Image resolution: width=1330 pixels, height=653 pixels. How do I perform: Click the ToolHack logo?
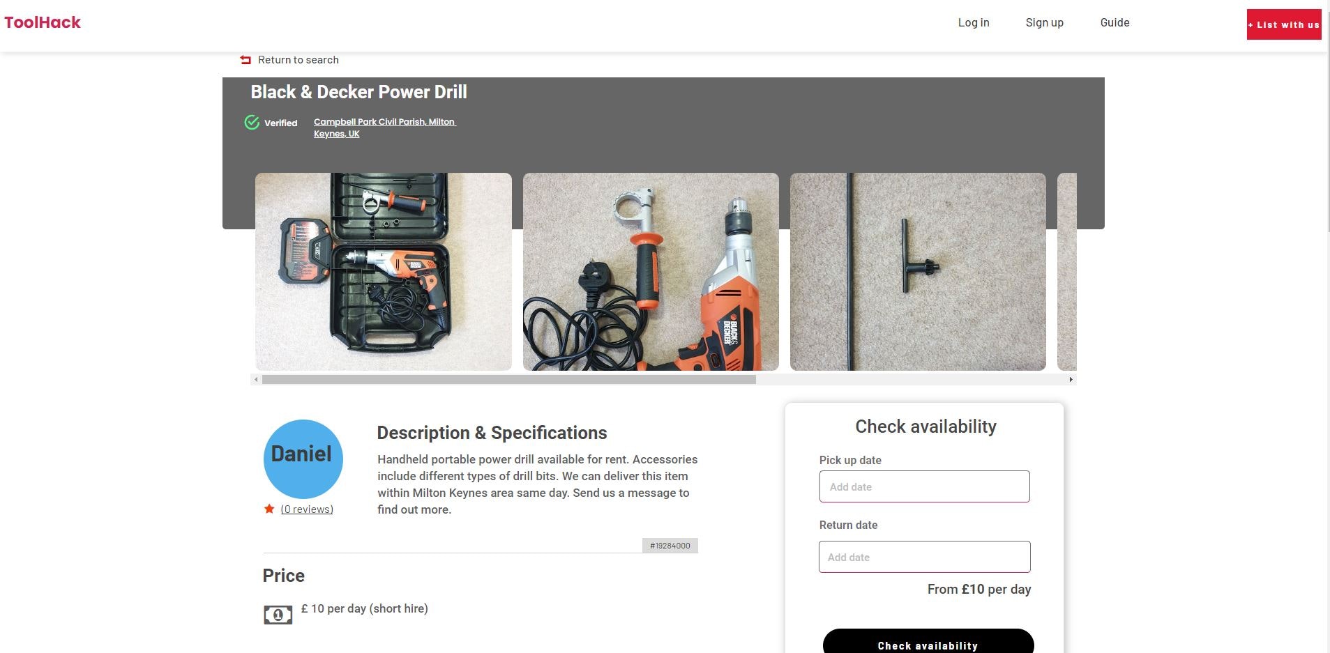pos(43,22)
